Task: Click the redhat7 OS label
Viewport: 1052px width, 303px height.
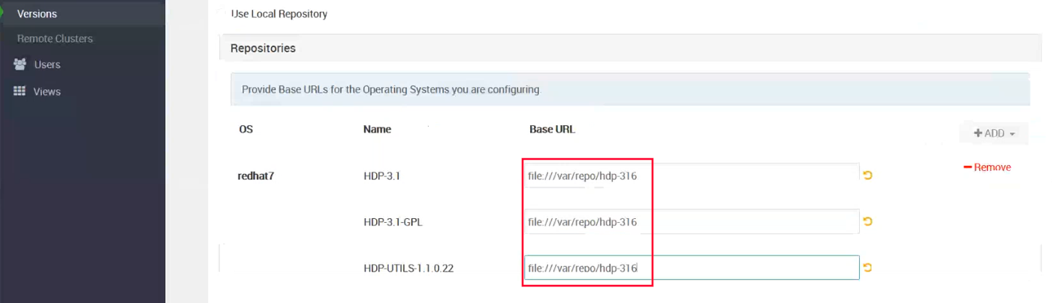Action: (255, 176)
